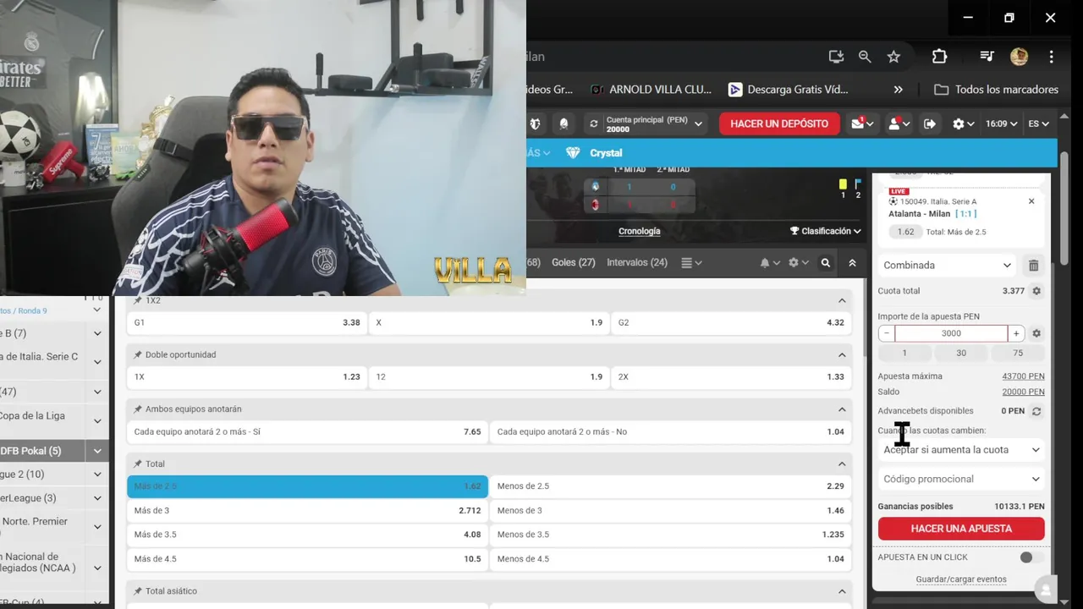
Task: Deselect the highlighted Más de 2.5 bet
Action: (307, 486)
